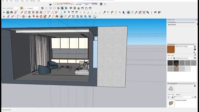Screen dimensions: 199x112
Task: Open the Help menu
Action: point(39,1)
